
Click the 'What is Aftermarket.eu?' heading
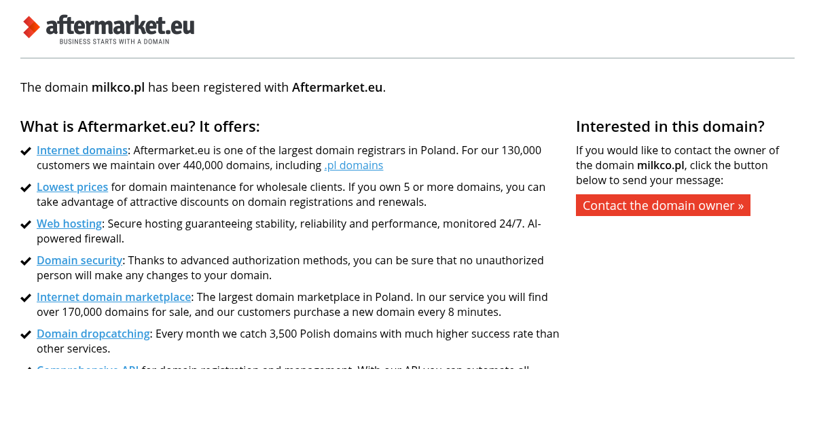pos(140,126)
